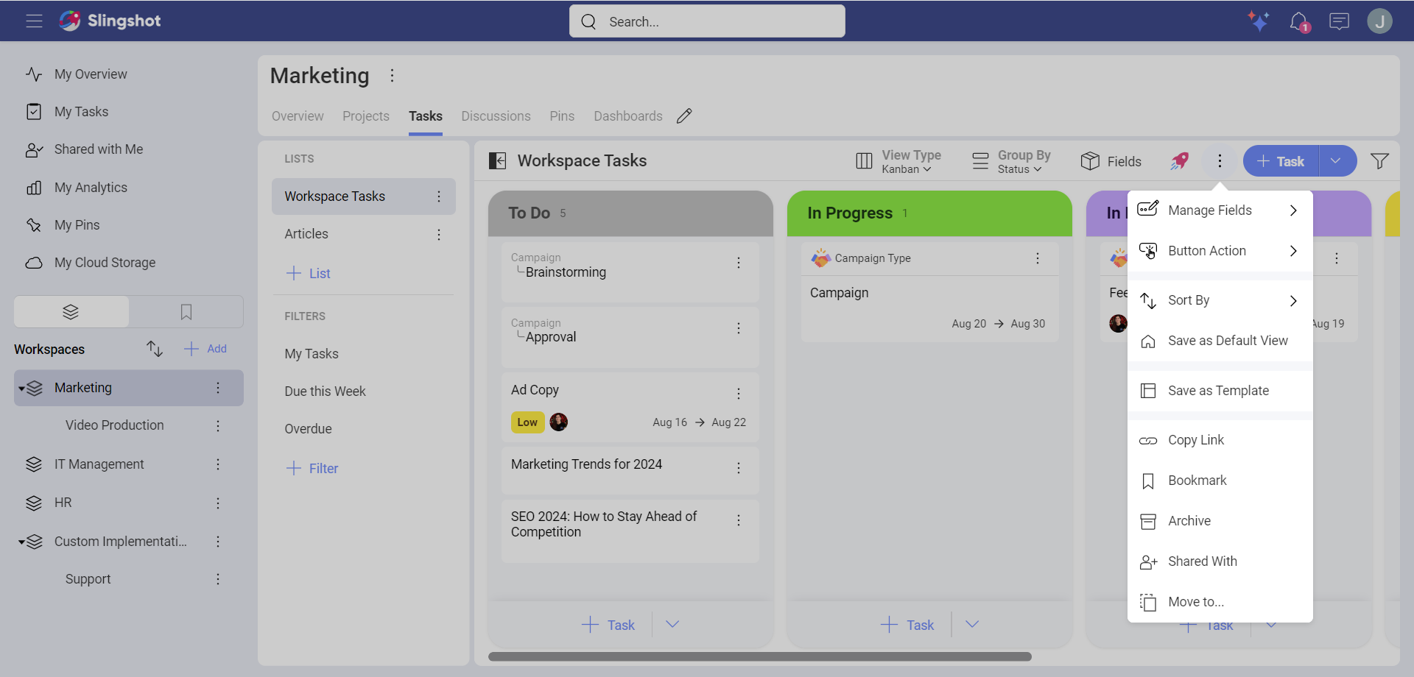Choose Copy Link menu item
The width and height of the screenshot is (1414, 677).
click(1220, 440)
